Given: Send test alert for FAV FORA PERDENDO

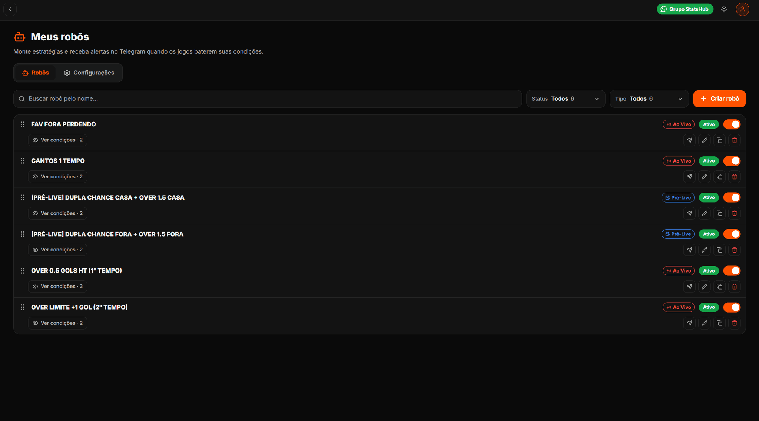Looking at the screenshot, I should point(689,140).
